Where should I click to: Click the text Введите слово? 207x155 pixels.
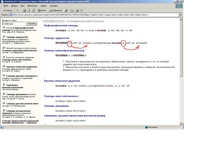[x=9, y=20]
